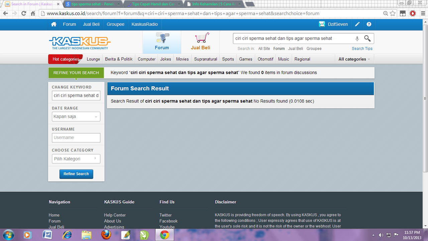Open the Twitter footer link

[165, 215]
